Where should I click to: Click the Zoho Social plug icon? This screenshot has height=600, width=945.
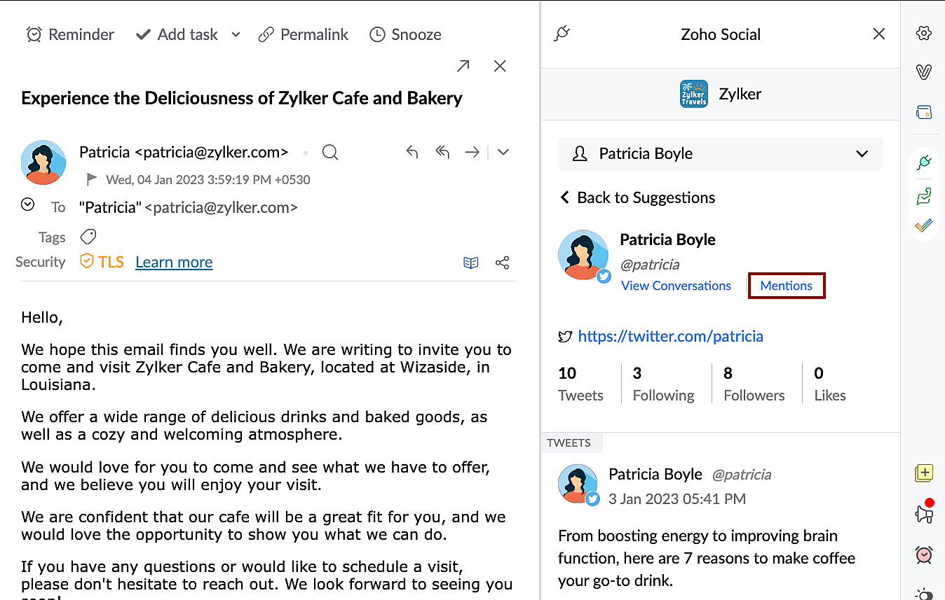pyautogui.click(x=562, y=34)
